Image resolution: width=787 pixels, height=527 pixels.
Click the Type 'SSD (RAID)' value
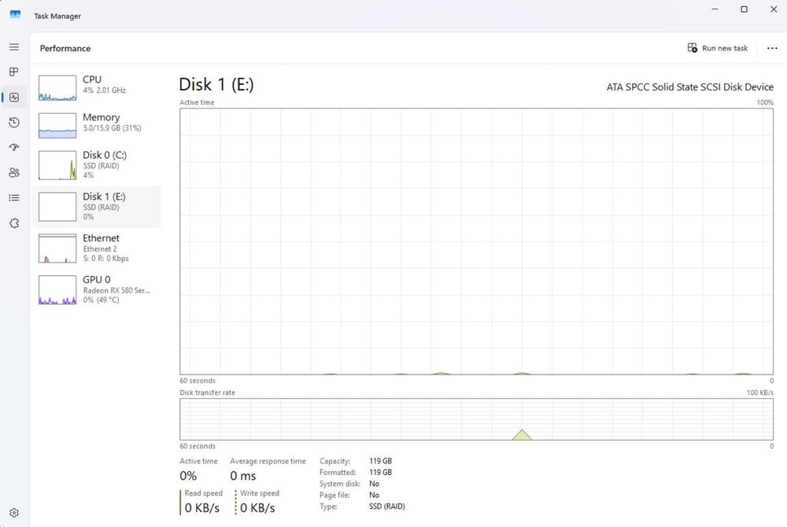point(387,507)
